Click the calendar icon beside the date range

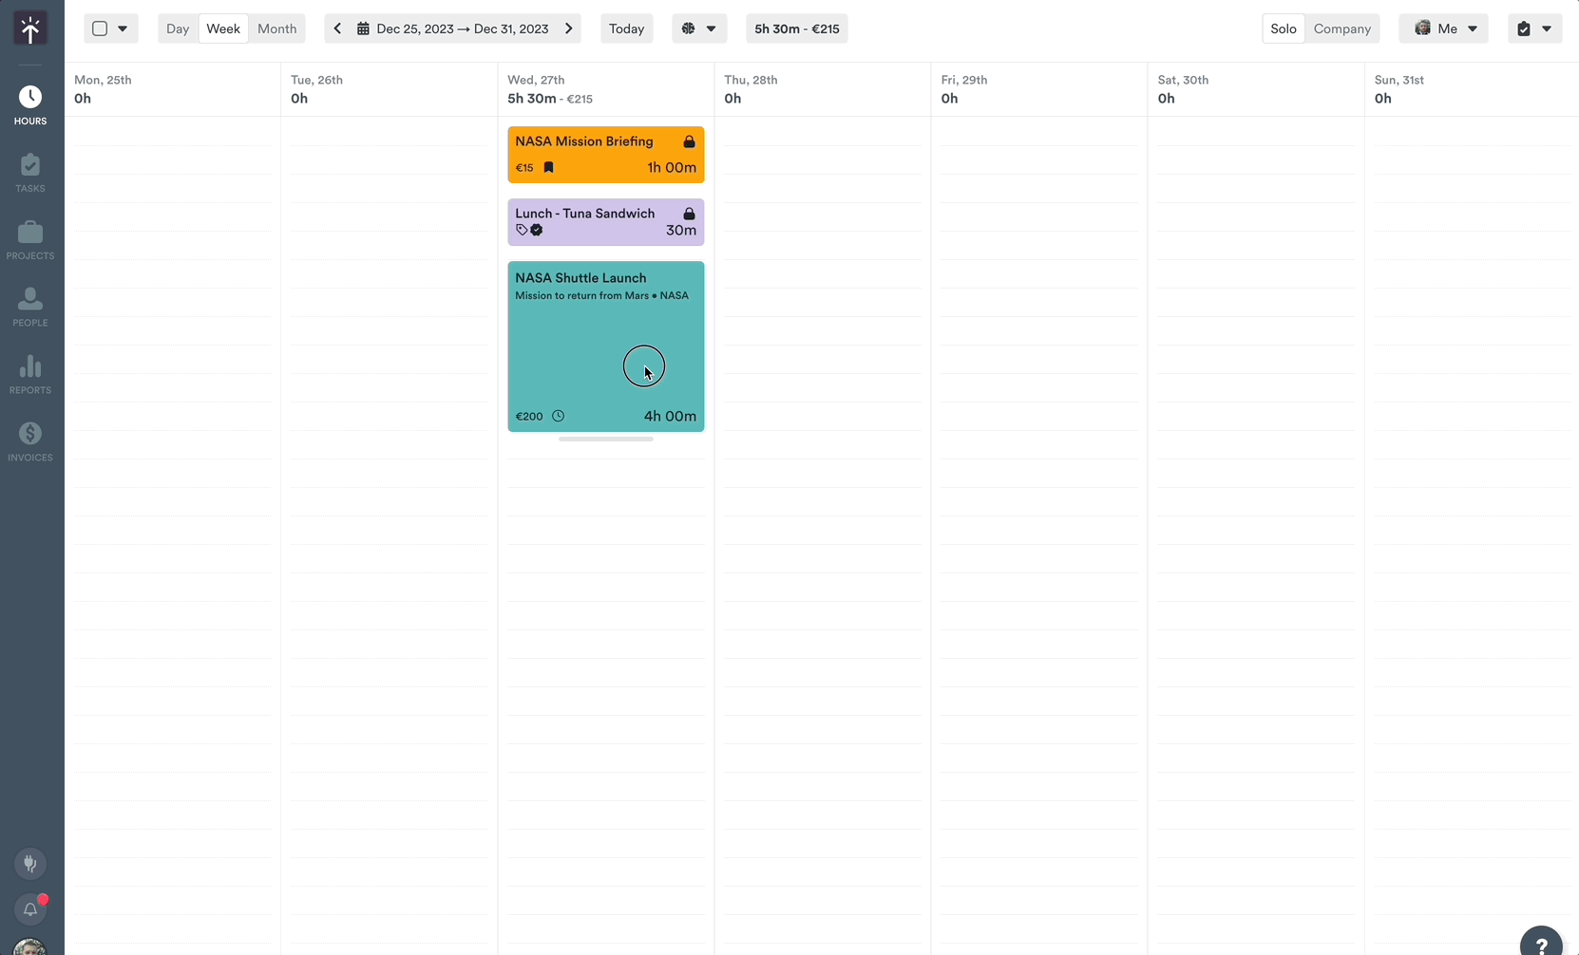click(363, 28)
